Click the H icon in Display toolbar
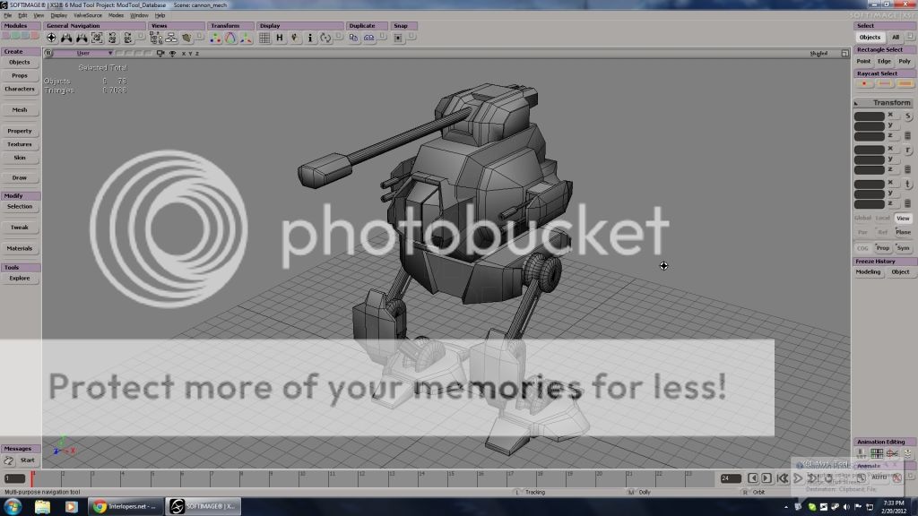The height and width of the screenshot is (516, 918). [x=280, y=38]
